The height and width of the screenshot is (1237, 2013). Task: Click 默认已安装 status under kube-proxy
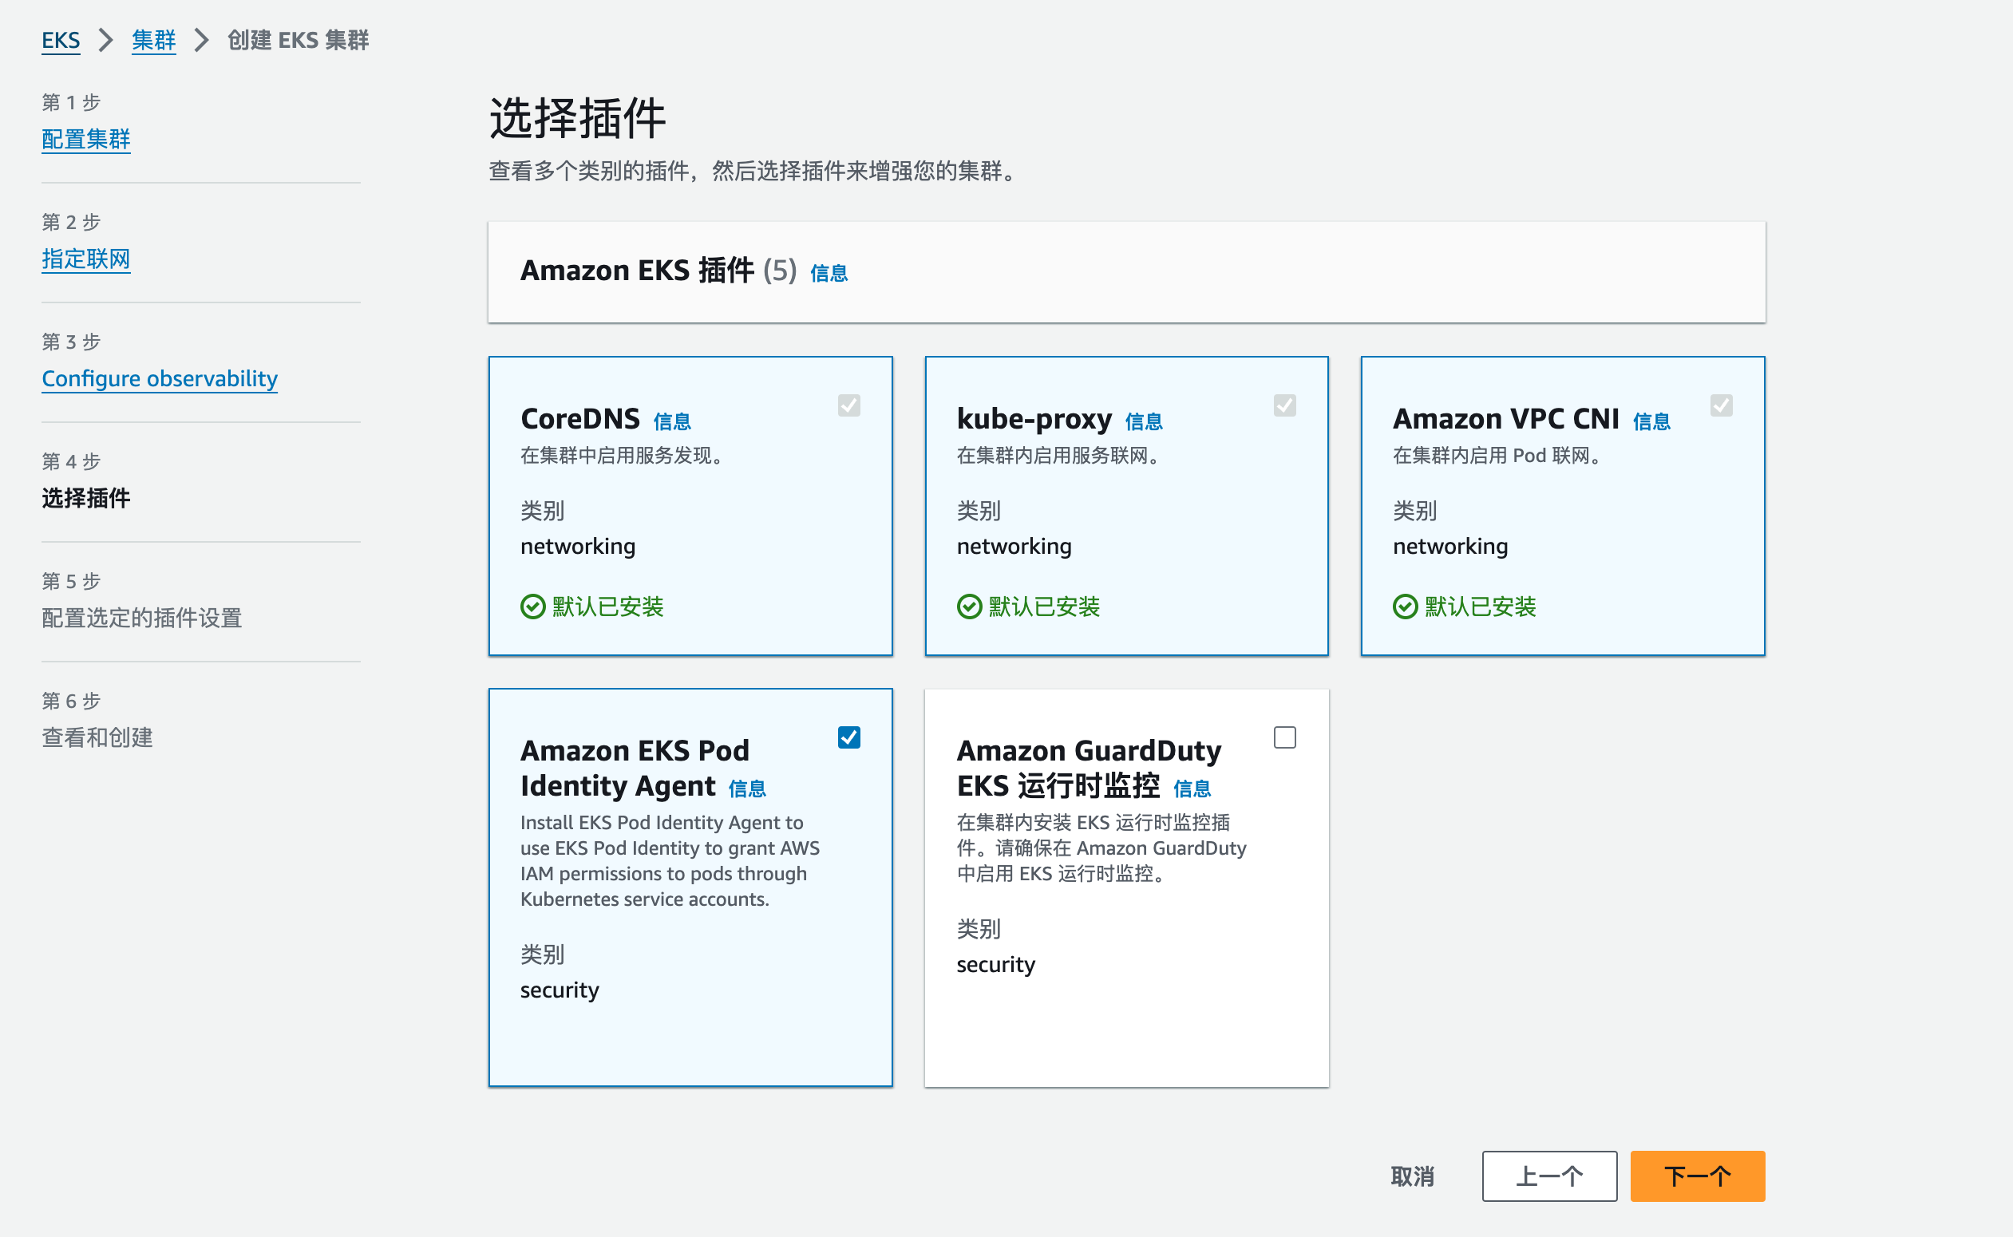[1044, 607]
